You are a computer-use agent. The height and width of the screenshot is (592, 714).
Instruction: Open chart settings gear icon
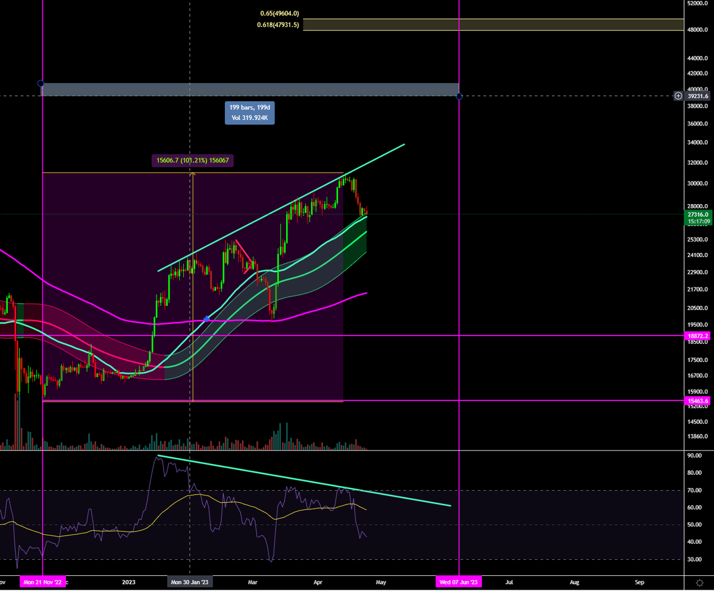[699, 582]
